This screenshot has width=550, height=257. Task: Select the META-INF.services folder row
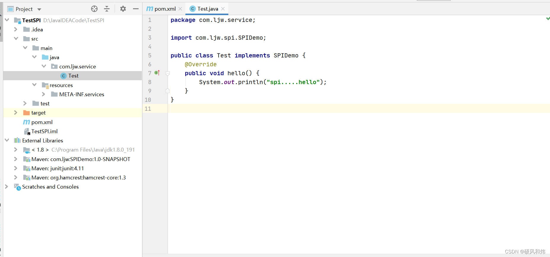click(73, 94)
